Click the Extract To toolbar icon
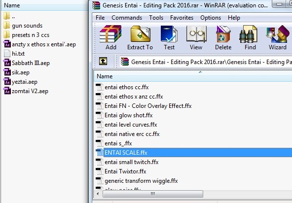 tap(140, 34)
